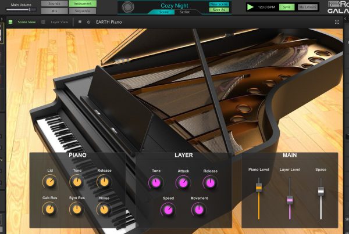Open the Instrument tab
The height and width of the screenshot is (234, 349).
(x=83, y=3)
